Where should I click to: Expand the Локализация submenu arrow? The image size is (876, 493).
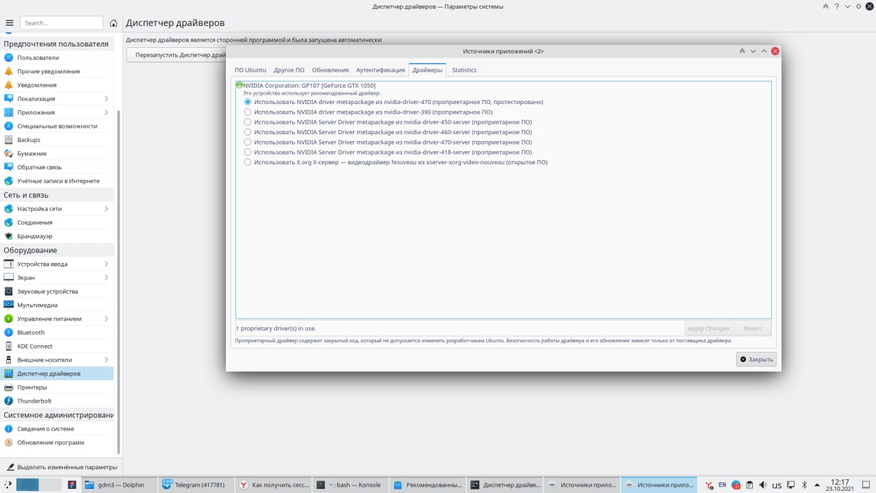tap(106, 99)
